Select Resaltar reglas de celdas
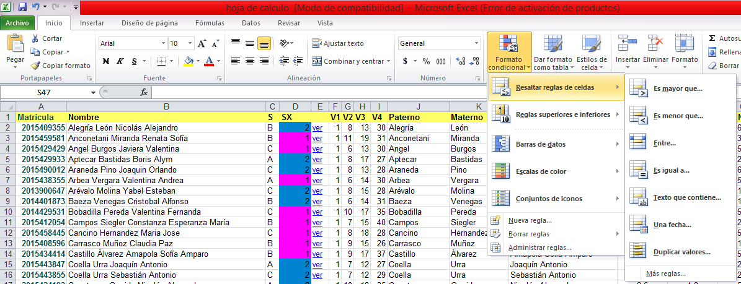 pos(556,87)
